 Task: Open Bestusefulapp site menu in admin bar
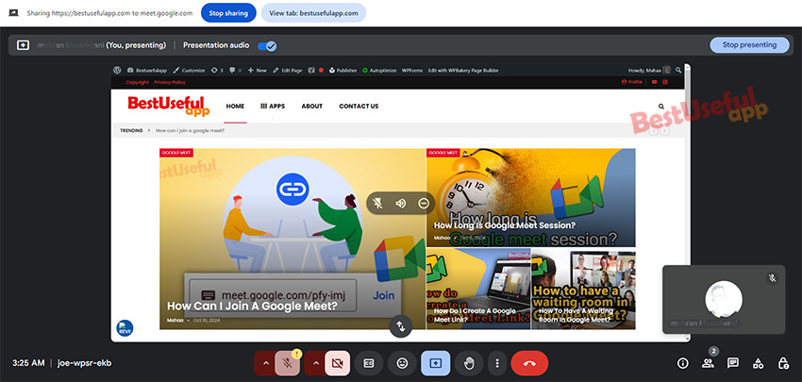[147, 71]
